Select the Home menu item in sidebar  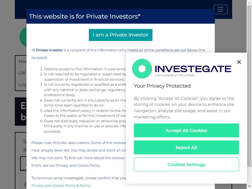coord(22,61)
